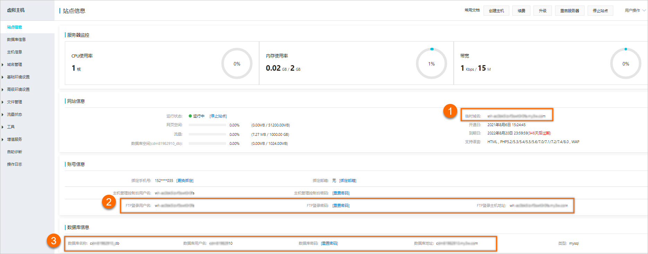Click the 数据库名称 value ending _db
Viewport: 648px width, 254px height.
(x=105, y=243)
